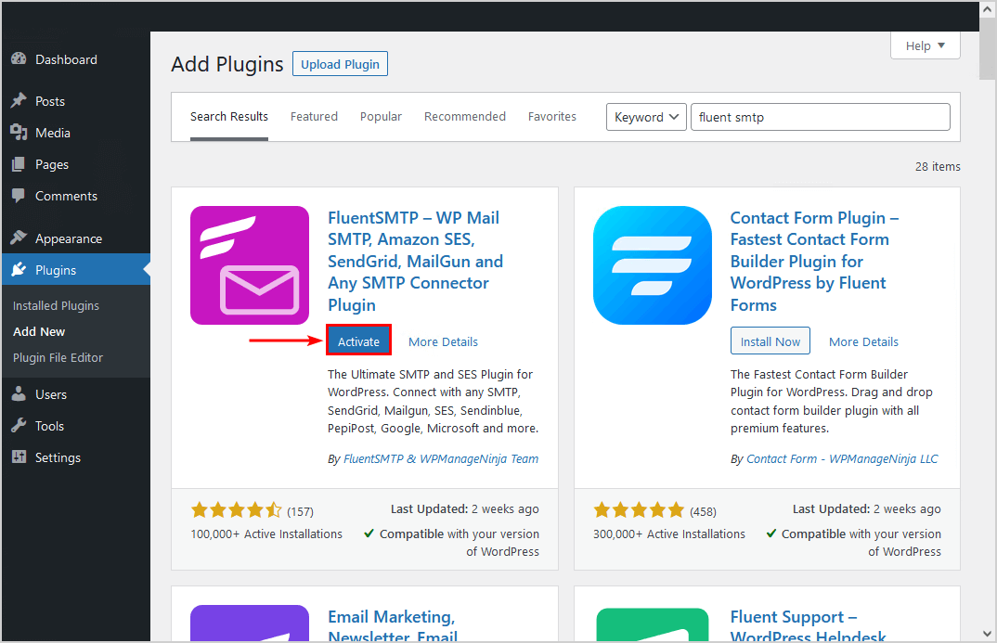View More Details for Contact Form Plugin
The width and height of the screenshot is (997, 643).
pyautogui.click(x=863, y=341)
